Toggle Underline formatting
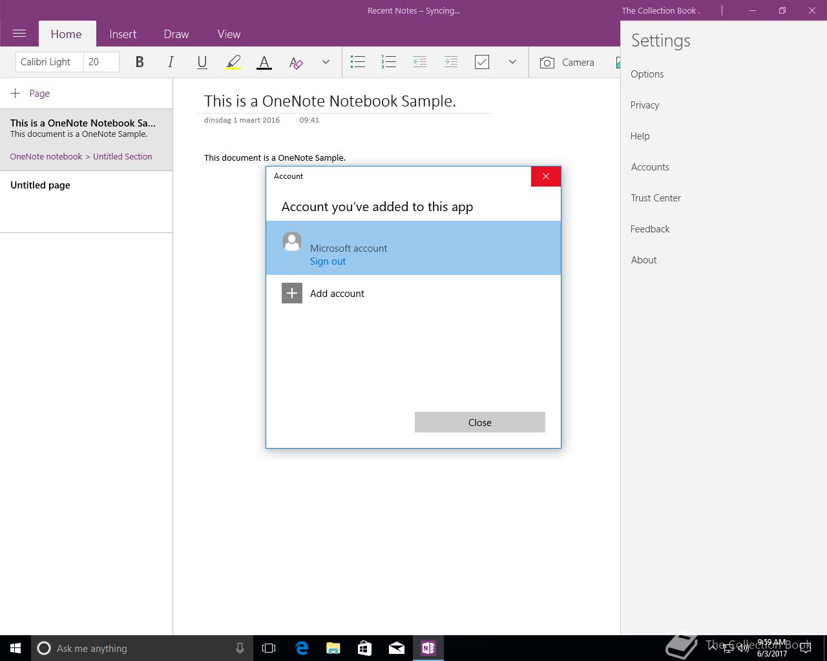Viewport: 827px width, 661px height. 202,62
